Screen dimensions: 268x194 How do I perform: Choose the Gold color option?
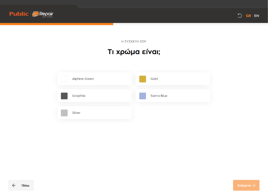tap(173, 79)
